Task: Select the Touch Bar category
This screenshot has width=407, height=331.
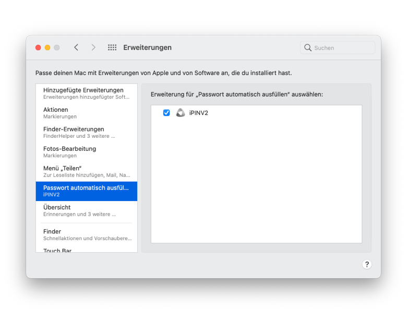Action: tap(87, 250)
